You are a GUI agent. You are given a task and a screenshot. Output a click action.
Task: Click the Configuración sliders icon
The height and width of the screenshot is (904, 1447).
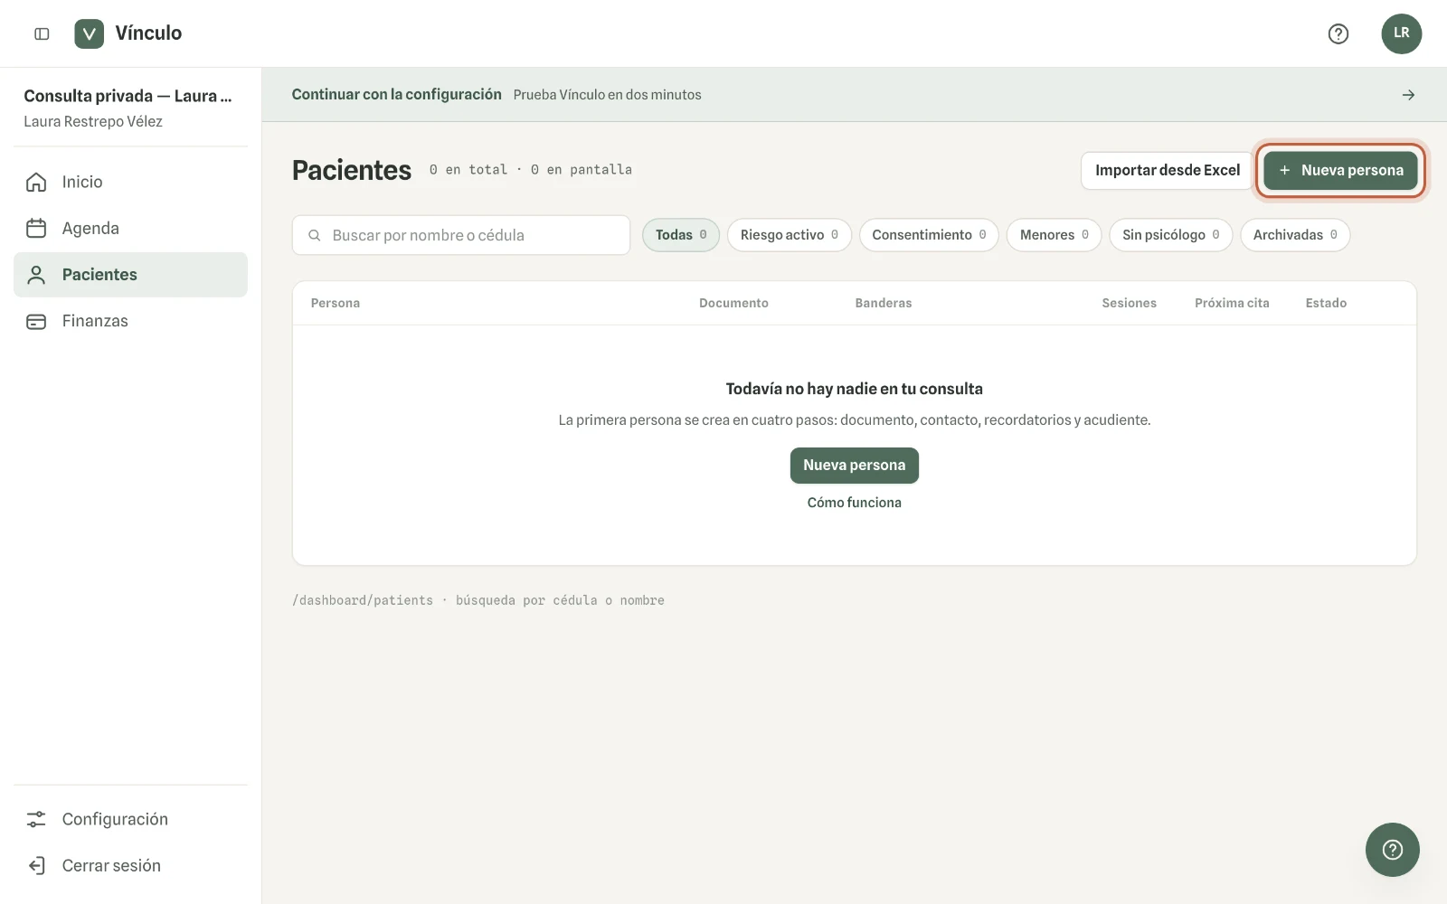point(36,819)
